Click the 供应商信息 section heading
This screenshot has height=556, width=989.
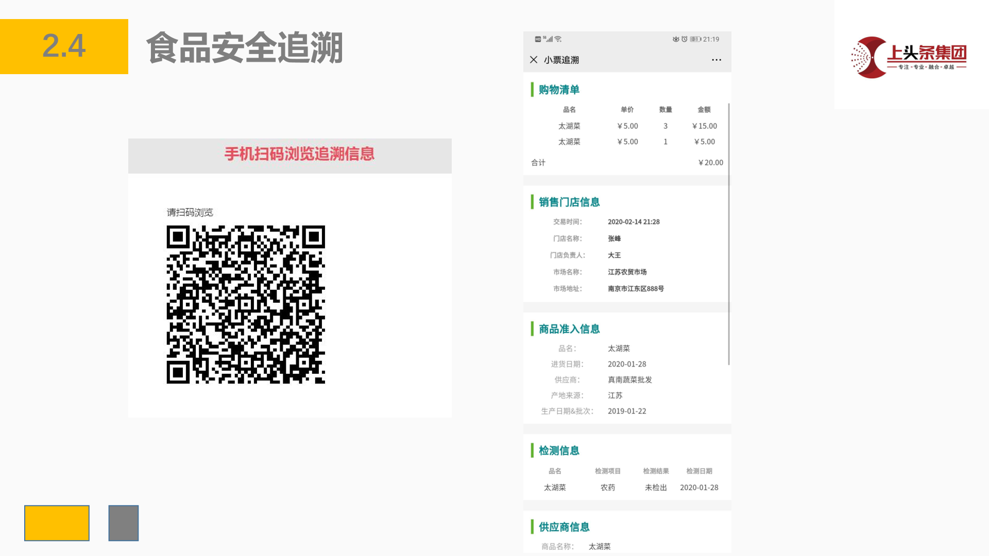564,527
